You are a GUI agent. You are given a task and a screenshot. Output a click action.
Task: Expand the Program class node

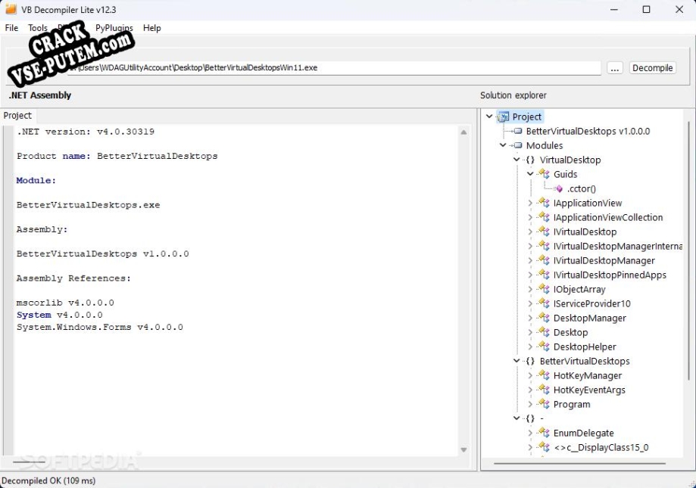click(x=530, y=405)
